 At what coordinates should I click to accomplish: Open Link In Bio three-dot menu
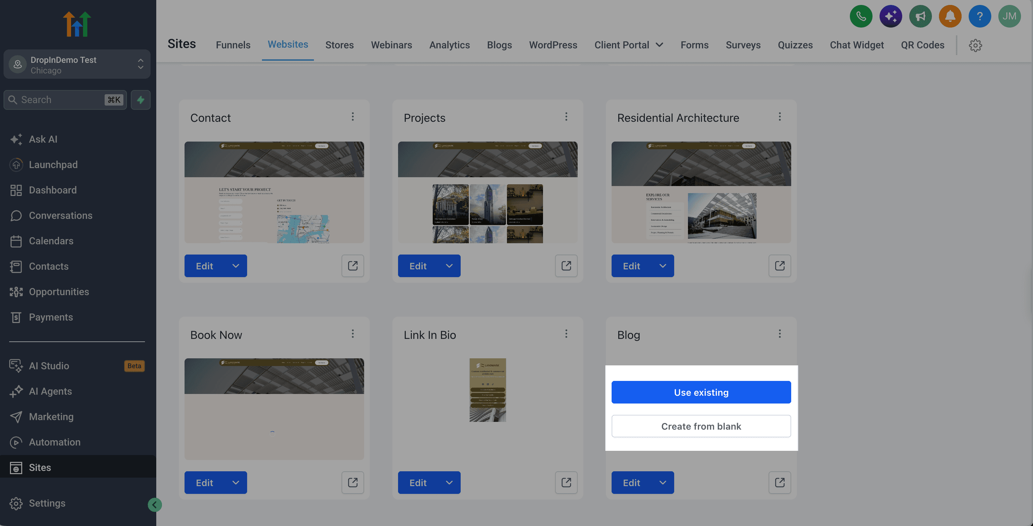click(x=566, y=334)
